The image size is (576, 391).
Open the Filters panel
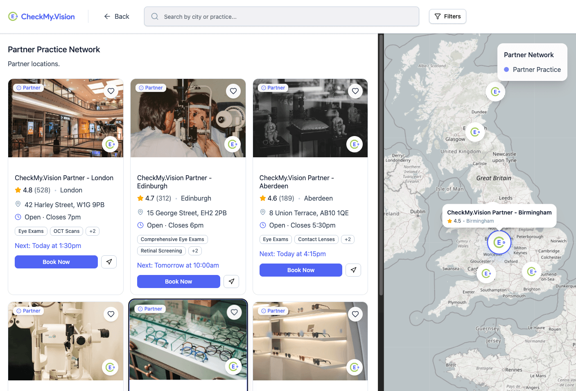click(x=447, y=16)
